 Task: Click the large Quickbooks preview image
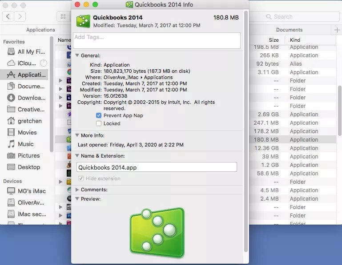[x=157, y=233]
